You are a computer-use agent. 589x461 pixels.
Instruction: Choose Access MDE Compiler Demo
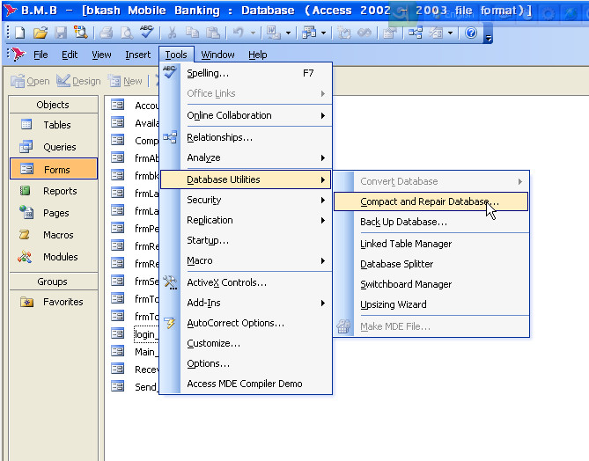click(246, 384)
